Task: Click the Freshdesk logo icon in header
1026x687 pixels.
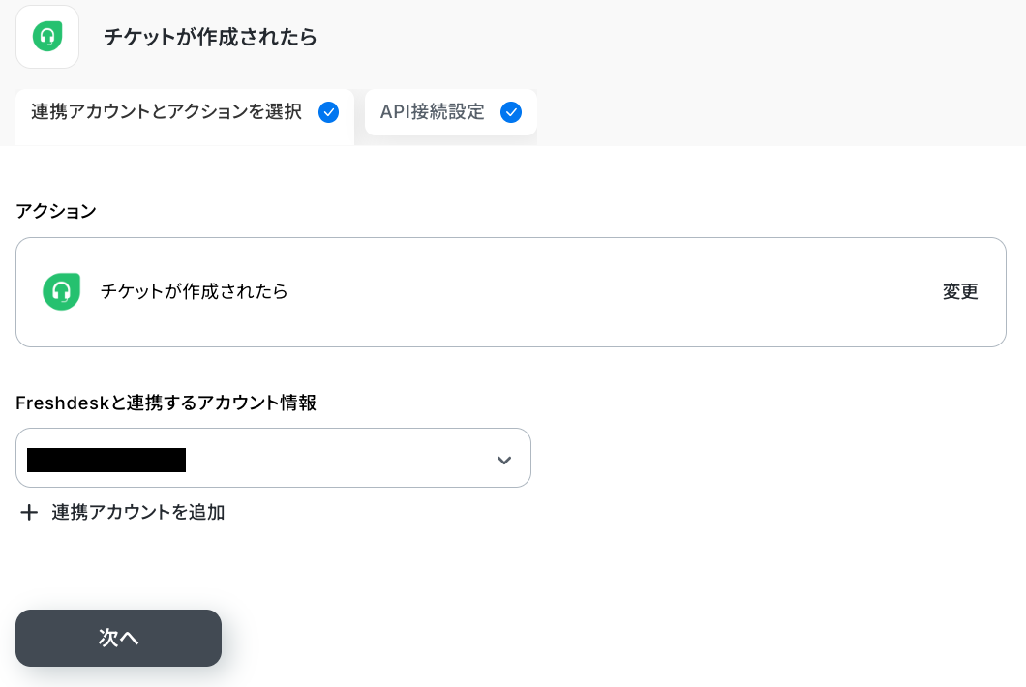Action: click(x=47, y=36)
